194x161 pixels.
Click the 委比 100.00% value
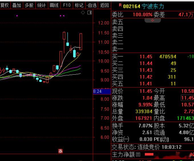143,15
